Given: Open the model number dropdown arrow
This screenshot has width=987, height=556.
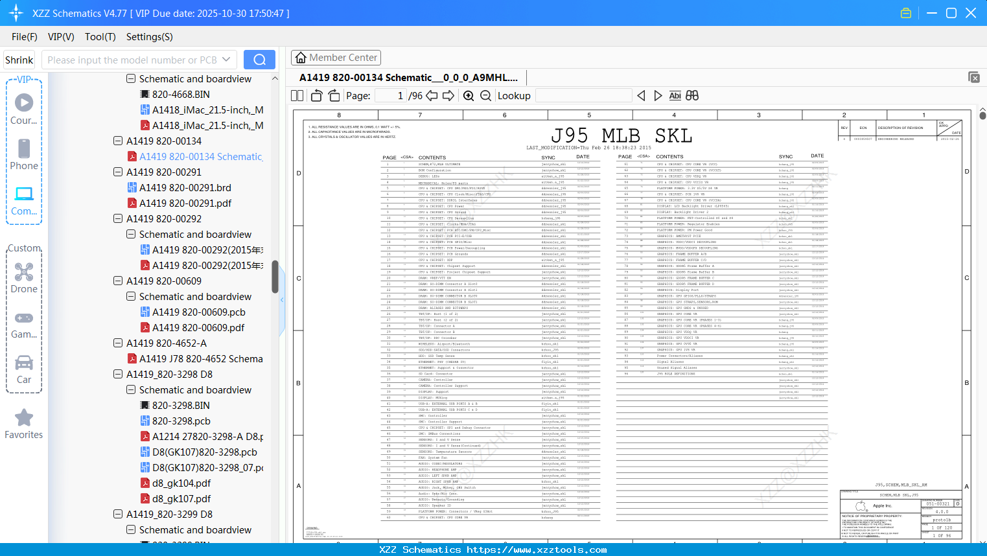Looking at the screenshot, I should coord(226,60).
